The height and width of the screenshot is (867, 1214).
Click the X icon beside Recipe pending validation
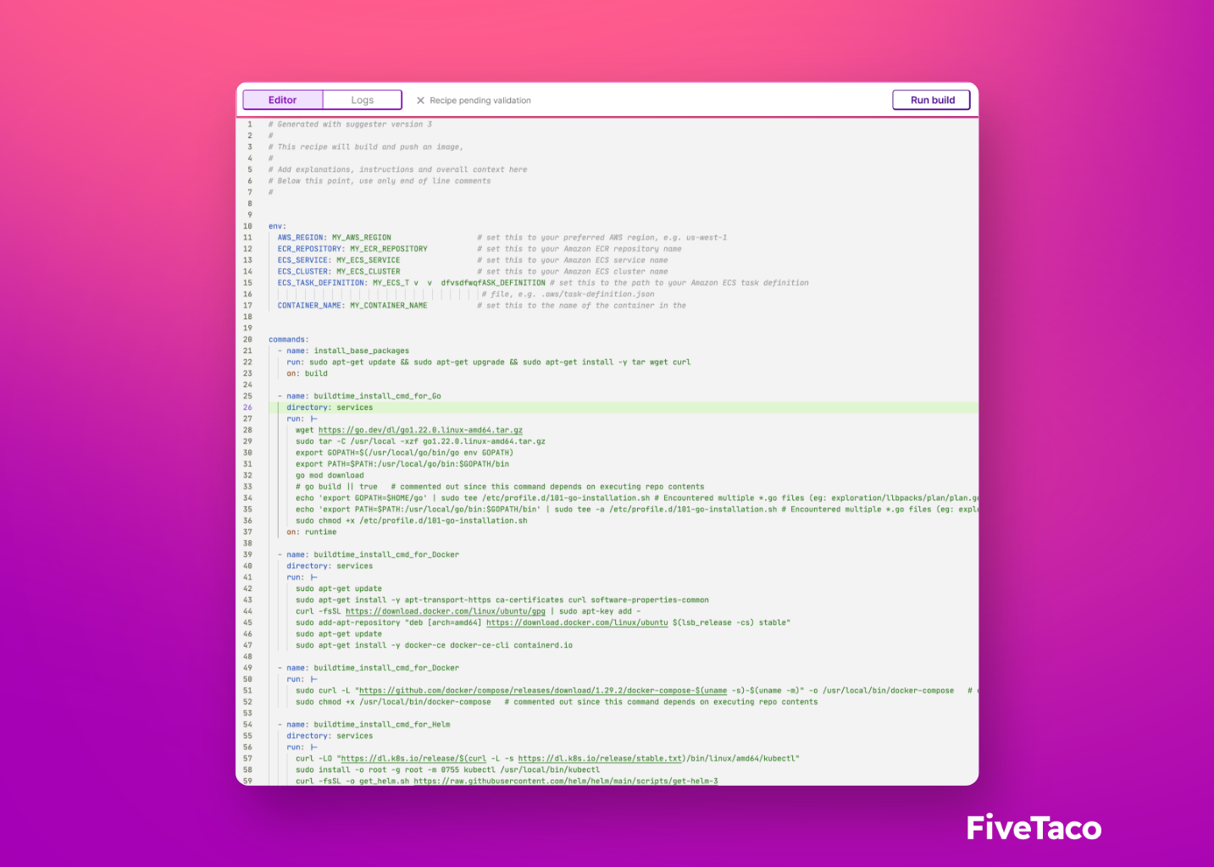tap(420, 100)
